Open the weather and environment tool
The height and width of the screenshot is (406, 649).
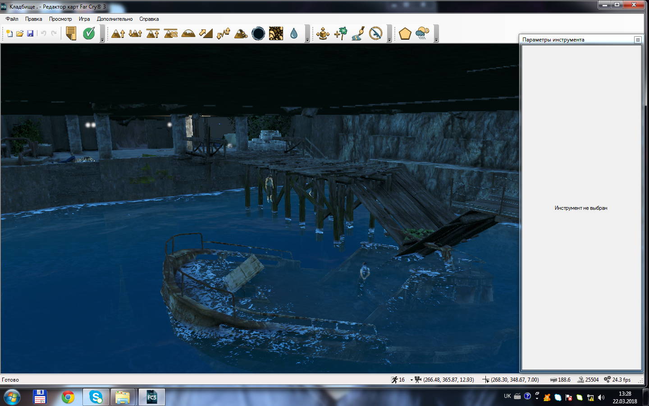pyautogui.click(x=422, y=33)
